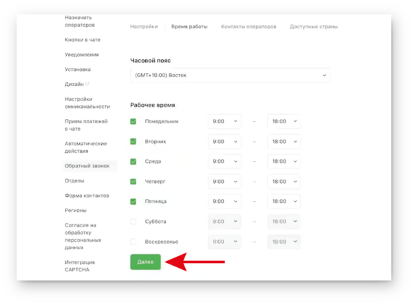Disable the Пятница working day checkbox
The image size is (413, 305).
pyautogui.click(x=134, y=202)
